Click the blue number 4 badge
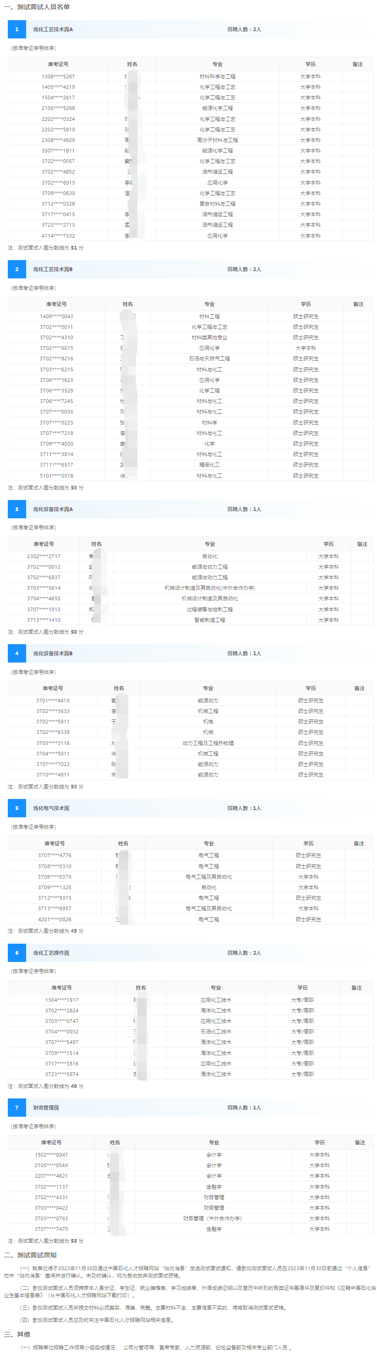377x1353 pixels. click(17, 653)
